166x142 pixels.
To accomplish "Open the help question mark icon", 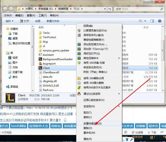I will pos(160,21).
